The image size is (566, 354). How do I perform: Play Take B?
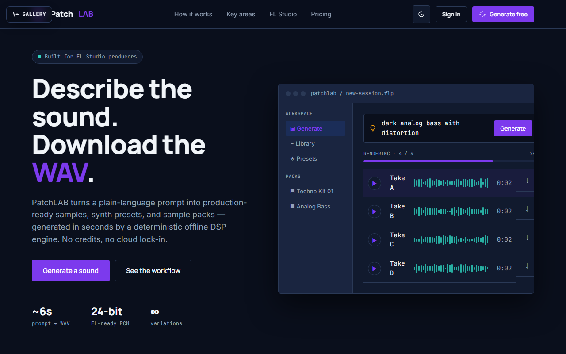(375, 212)
